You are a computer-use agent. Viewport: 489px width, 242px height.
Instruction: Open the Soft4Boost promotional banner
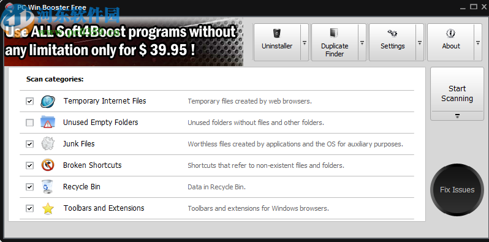124,42
